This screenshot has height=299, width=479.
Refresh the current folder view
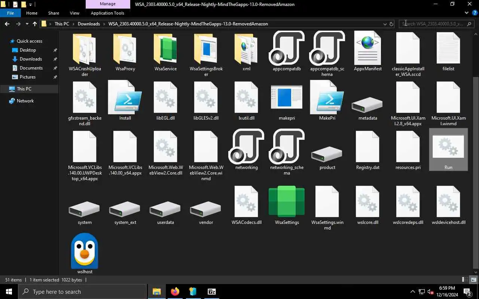[391, 24]
